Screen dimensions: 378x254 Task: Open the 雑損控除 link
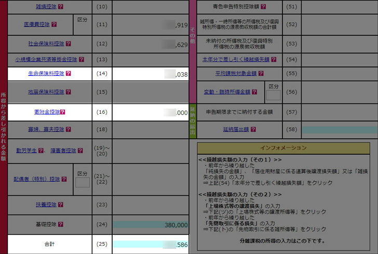point(46,7)
